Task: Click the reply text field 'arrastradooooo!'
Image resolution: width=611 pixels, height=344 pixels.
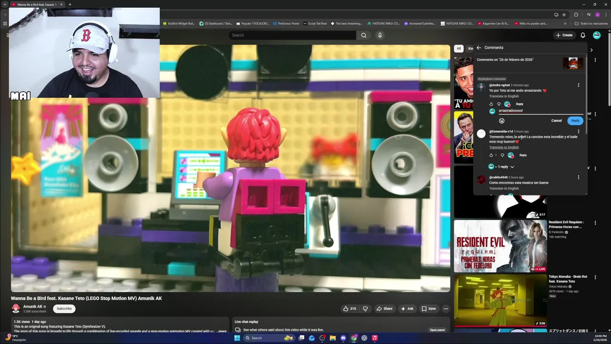Action: click(x=541, y=111)
